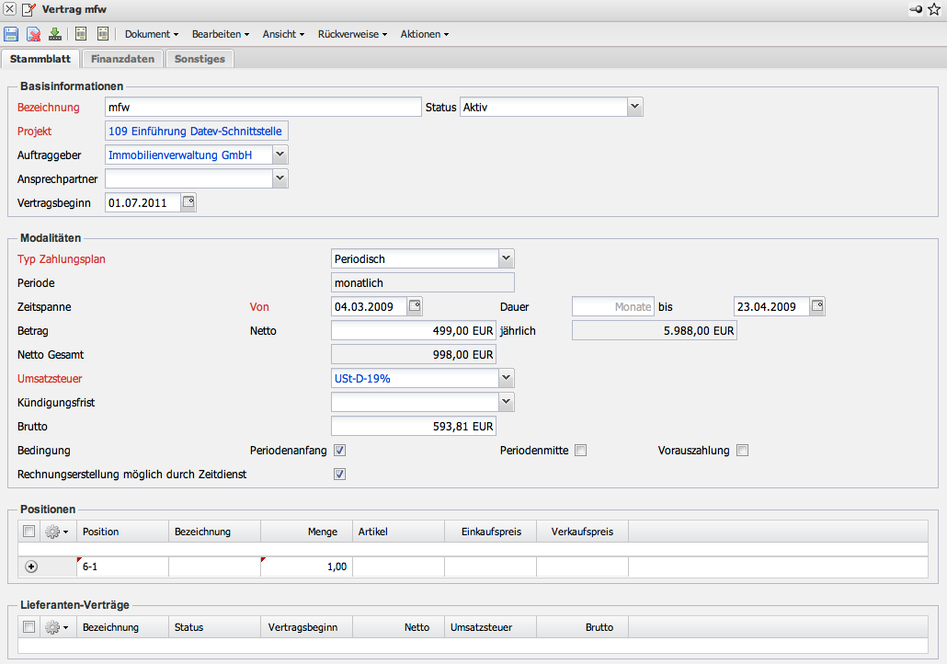Sort by Verkaufspreis column header

(x=581, y=532)
